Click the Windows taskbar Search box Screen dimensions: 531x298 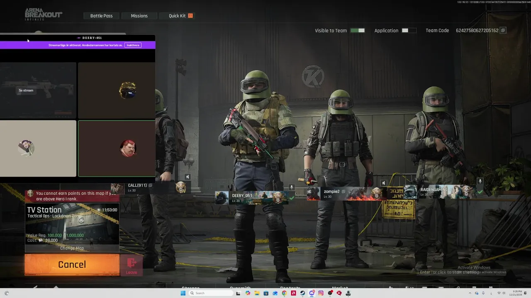211,293
